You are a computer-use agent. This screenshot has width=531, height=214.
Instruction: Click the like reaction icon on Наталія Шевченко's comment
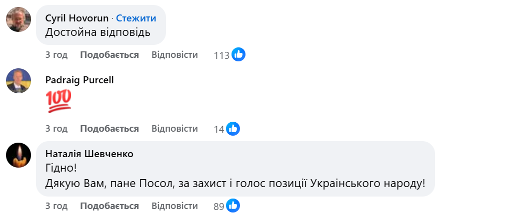[233, 206]
